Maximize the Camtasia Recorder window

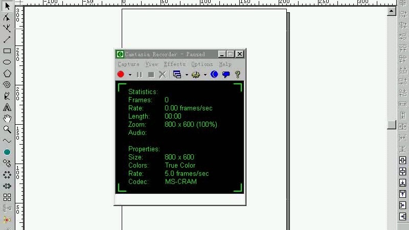click(x=231, y=54)
